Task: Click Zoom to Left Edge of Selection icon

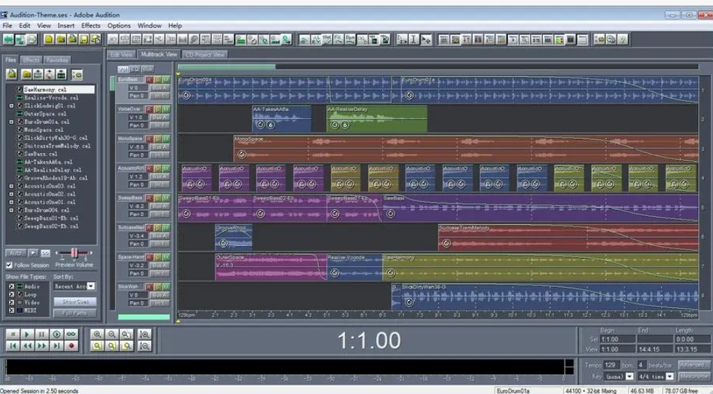Action: 112,346
